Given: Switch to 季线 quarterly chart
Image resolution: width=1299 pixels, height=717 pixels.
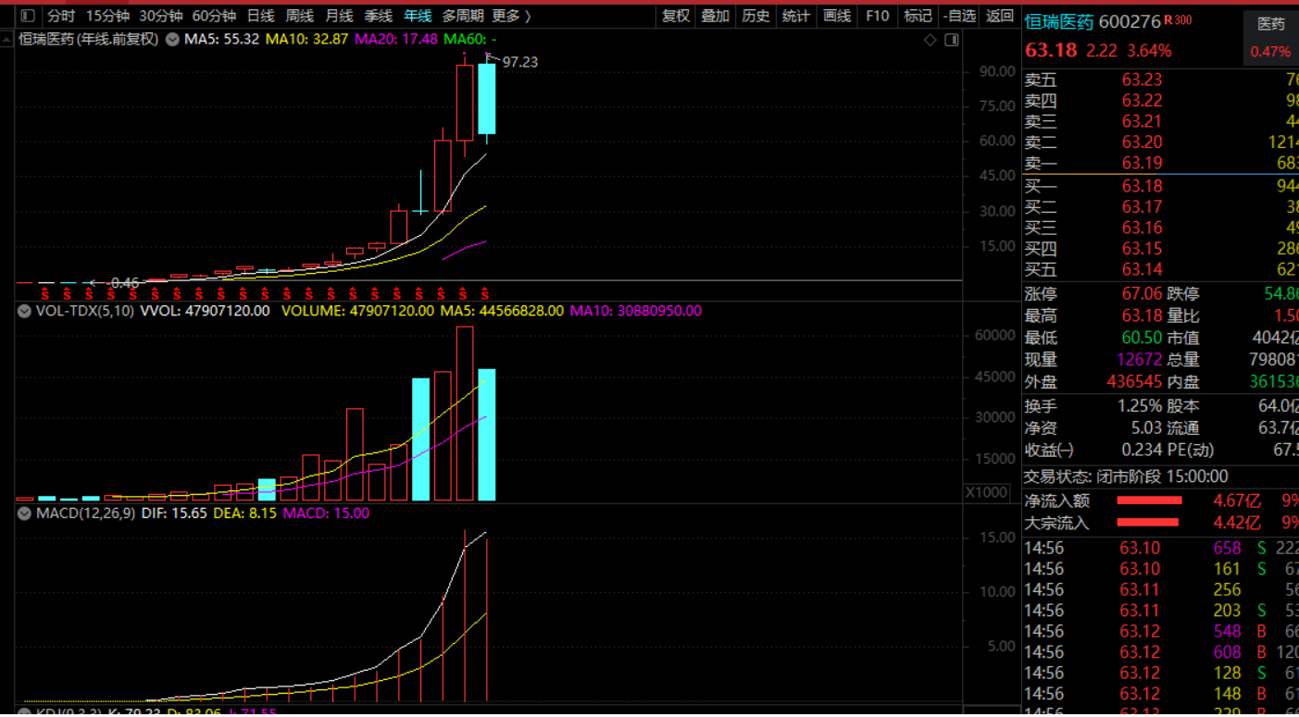Looking at the screenshot, I should 379,16.
